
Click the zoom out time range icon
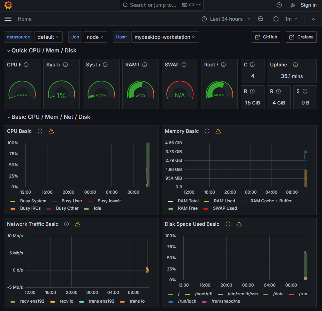[x=260, y=19]
